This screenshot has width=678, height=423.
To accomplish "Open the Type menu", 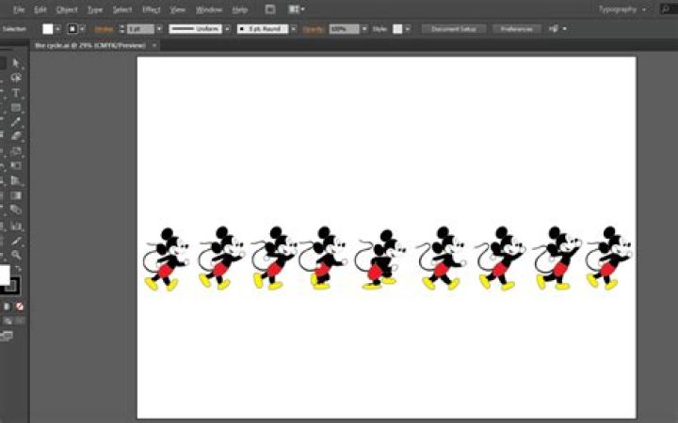I will 95,9.
